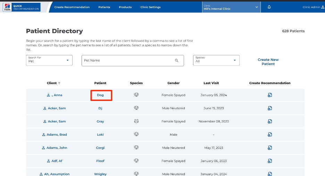The height and width of the screenshot is (176, 325).
Task: Sort by Client column arrow
Action: point(59,83)
